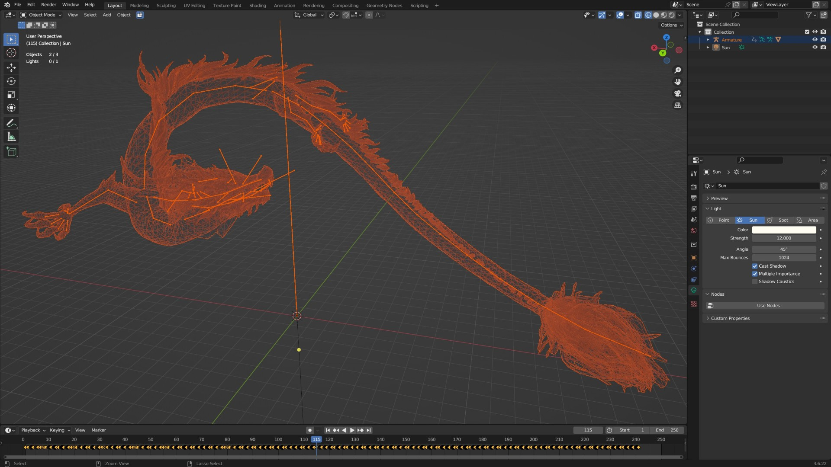
Task: Select the Annotate tool
Action: tap(11, 123)
